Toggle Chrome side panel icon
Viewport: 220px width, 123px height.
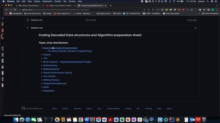pos(208,10)
